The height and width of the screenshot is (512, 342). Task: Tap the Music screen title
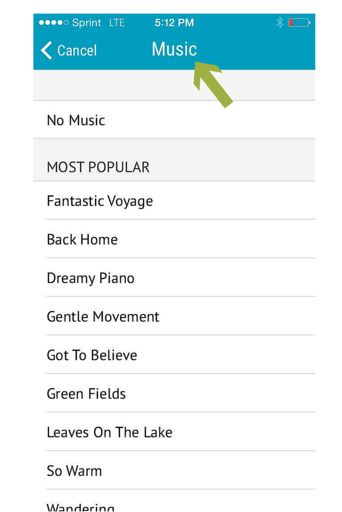(174, 49)
